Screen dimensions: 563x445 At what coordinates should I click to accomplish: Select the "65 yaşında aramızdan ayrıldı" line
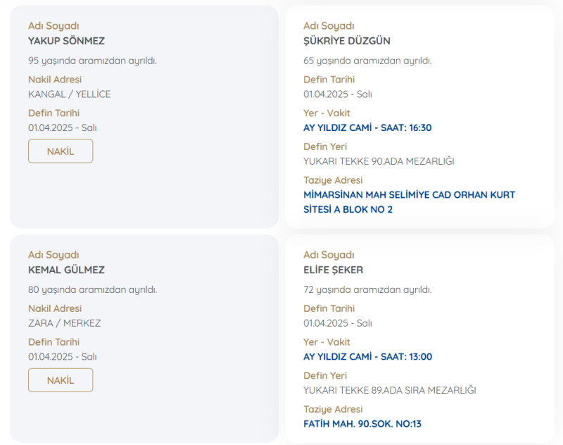pos(367,61)
